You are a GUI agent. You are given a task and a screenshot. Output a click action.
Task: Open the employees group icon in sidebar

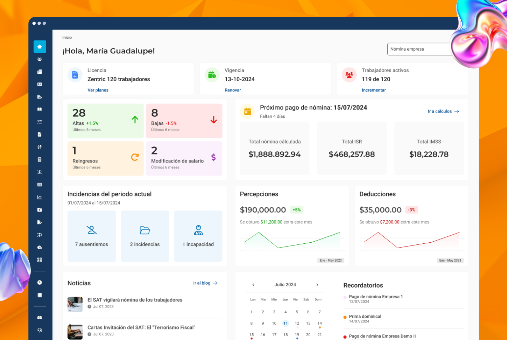[x=40, y=59]
